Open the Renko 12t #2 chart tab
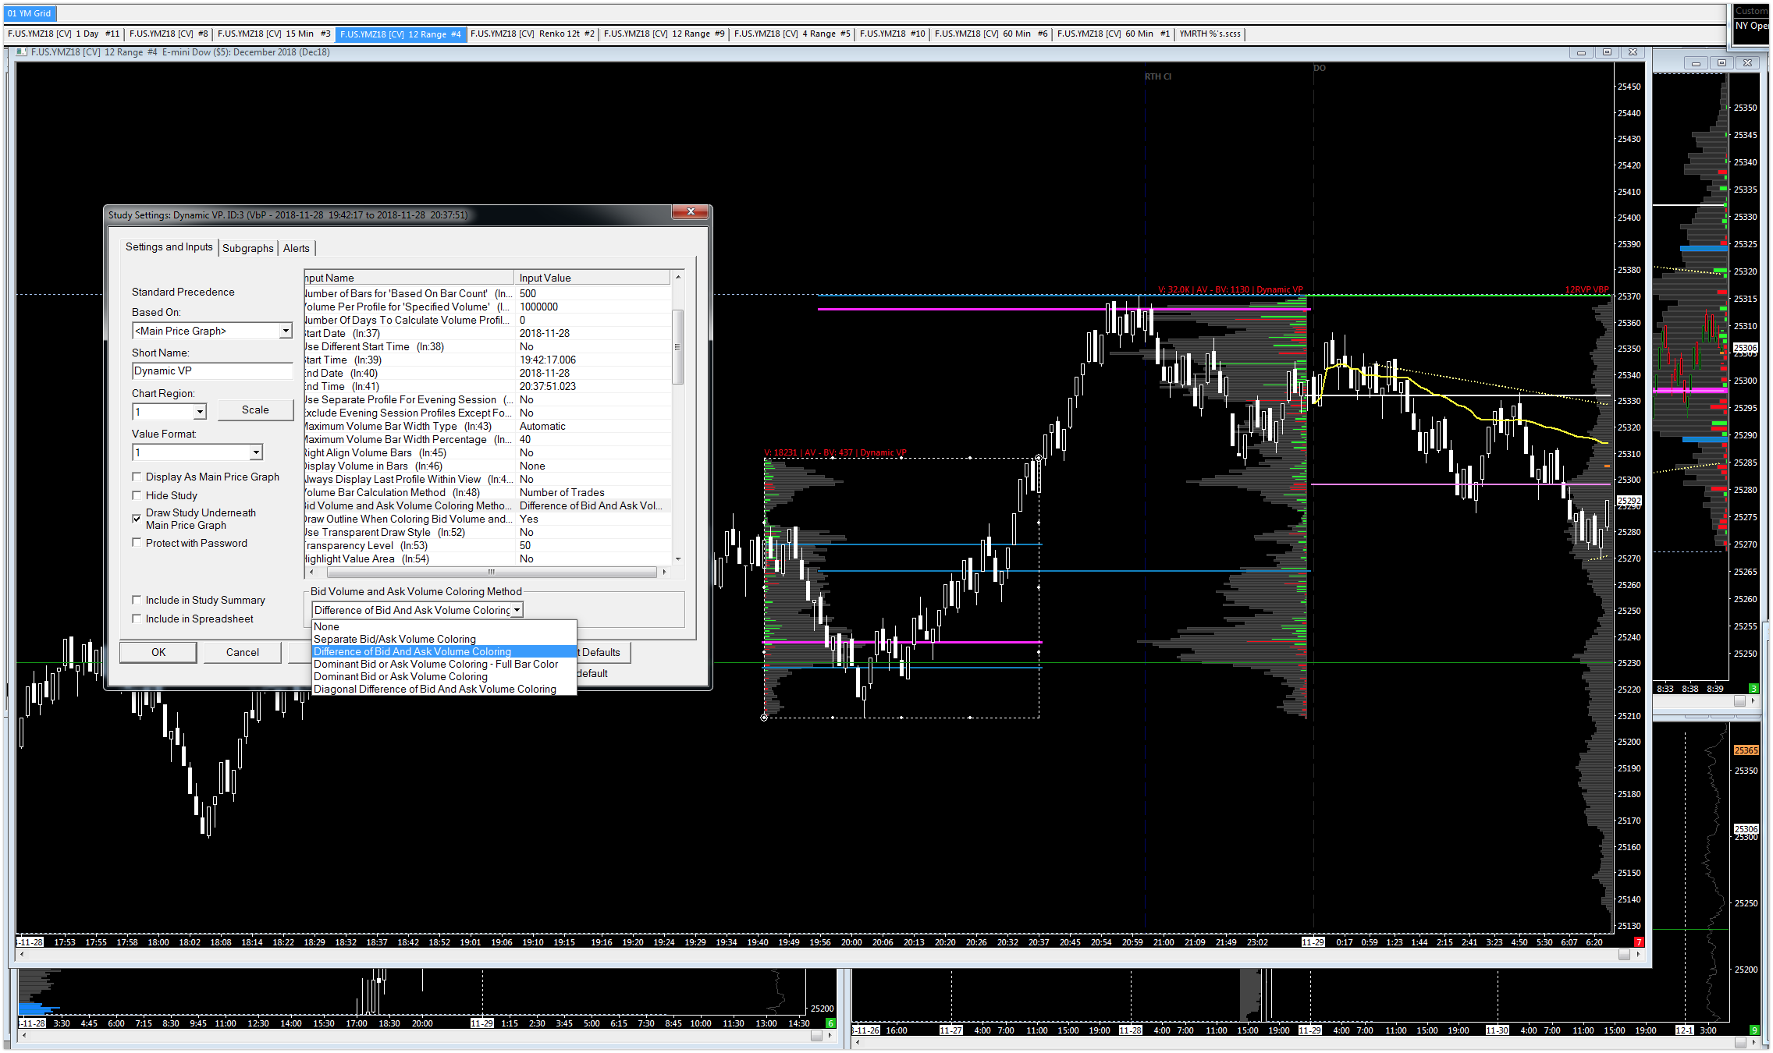Image resolution: width=1773 pixels, height=1053 pixels. tap(532, 34)
